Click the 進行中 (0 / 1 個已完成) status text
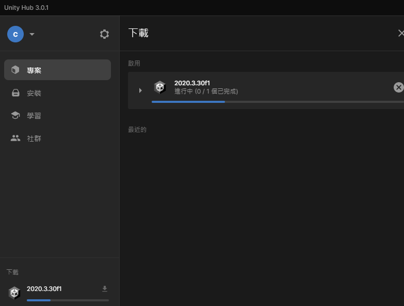 (206, 91)
